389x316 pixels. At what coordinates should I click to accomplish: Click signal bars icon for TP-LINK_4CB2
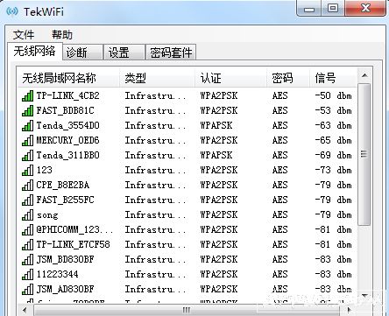click(x=27, y=95)
